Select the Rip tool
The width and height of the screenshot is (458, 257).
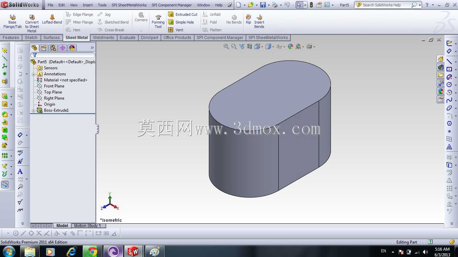click(x=249, y=20)
